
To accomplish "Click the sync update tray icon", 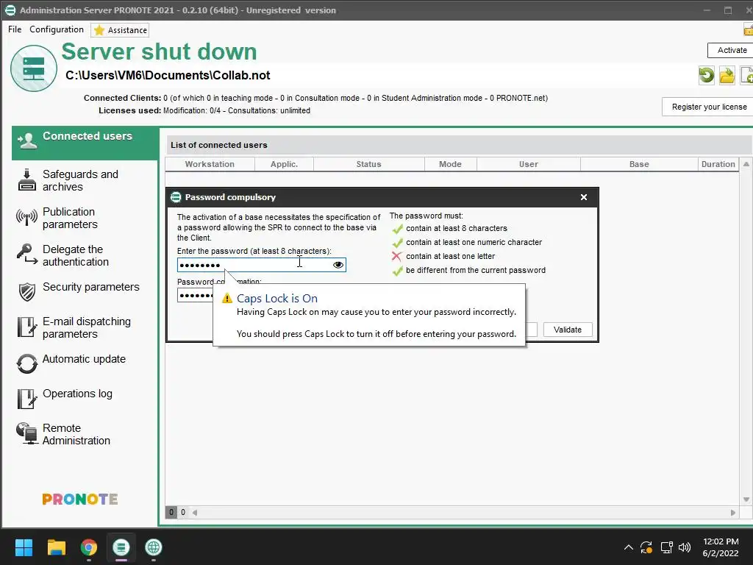I will click(646, 547).
